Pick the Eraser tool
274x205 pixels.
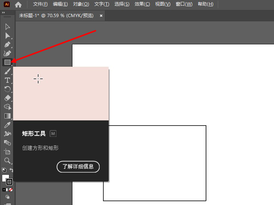pos(7,98)
